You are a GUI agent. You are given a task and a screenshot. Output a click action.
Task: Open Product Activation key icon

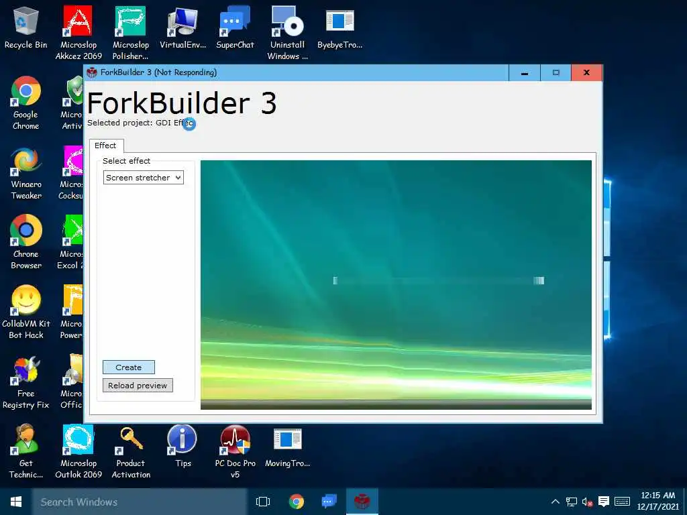tap(131, 451)
